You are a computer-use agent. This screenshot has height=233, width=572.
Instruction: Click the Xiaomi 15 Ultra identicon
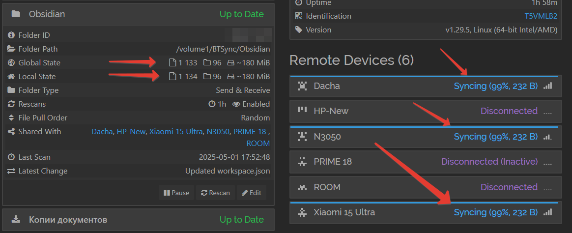click(x=302, y=212)
